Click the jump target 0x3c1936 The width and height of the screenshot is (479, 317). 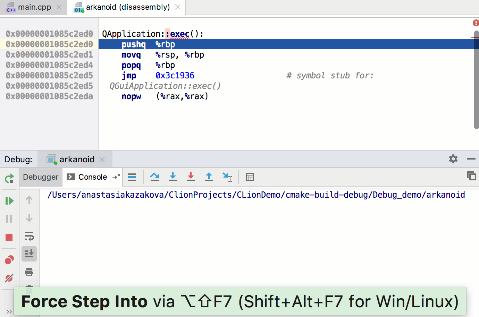click(175, 76)
